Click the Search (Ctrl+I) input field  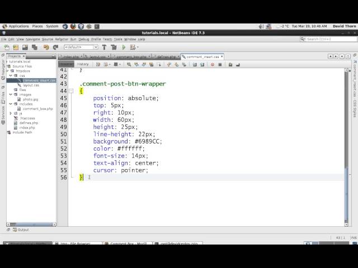pos(331,39)
